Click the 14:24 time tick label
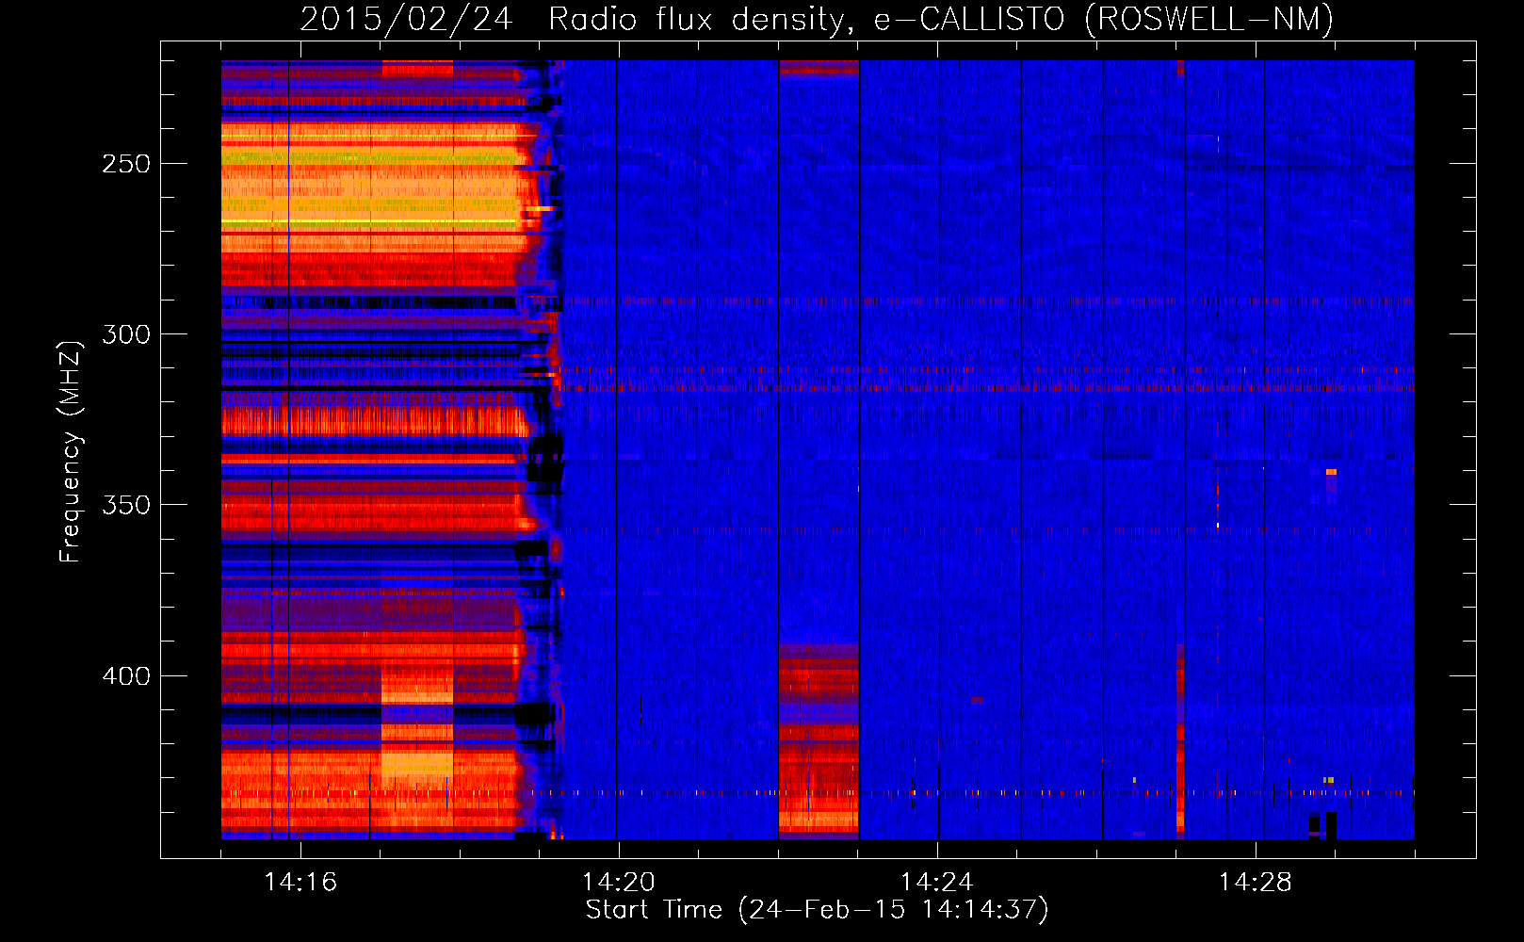Viewport: 1524px width, 942px height. click(x=937, y=883)
